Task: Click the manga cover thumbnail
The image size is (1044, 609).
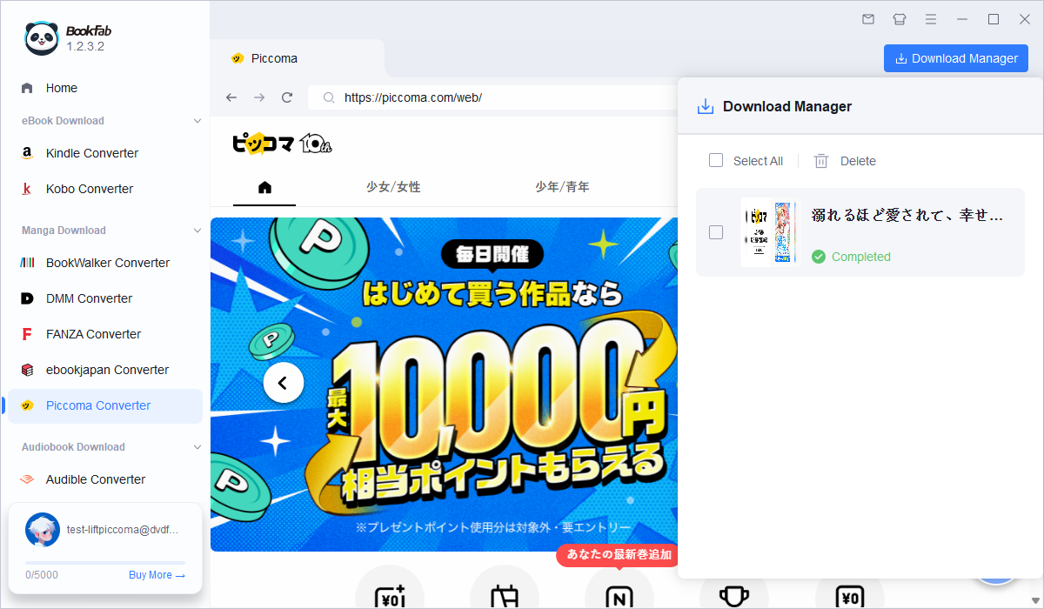Action: tap(767, 232)
